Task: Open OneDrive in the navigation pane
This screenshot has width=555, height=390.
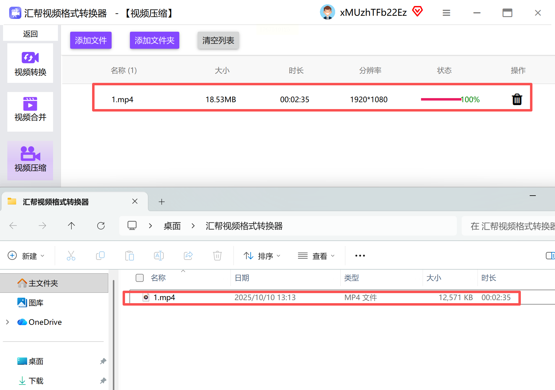Action: [40, 322]
